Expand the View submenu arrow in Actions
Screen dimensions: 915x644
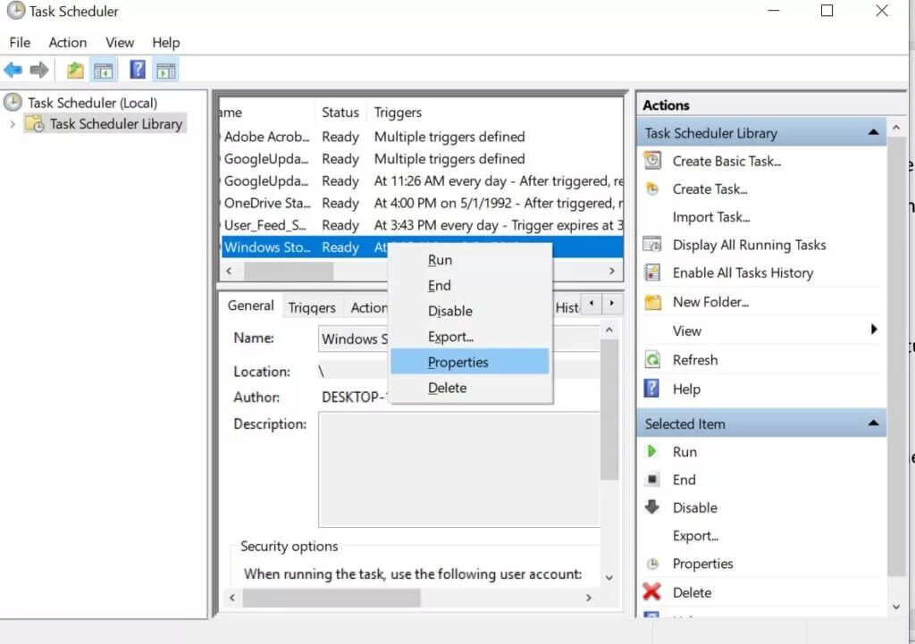click(874, 329)
